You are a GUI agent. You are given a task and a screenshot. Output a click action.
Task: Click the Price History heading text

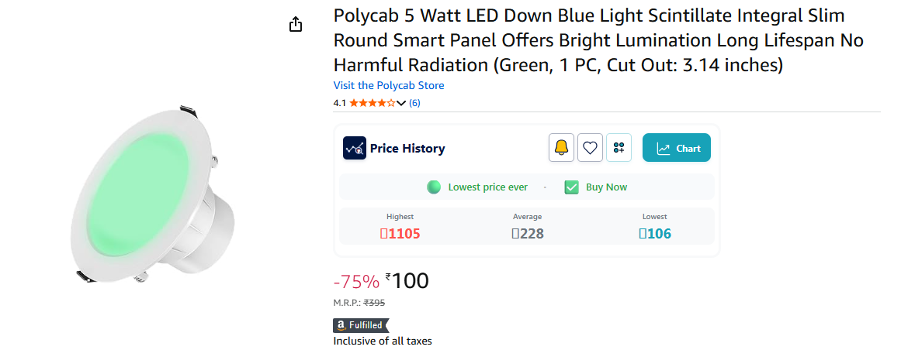[407, 149]
